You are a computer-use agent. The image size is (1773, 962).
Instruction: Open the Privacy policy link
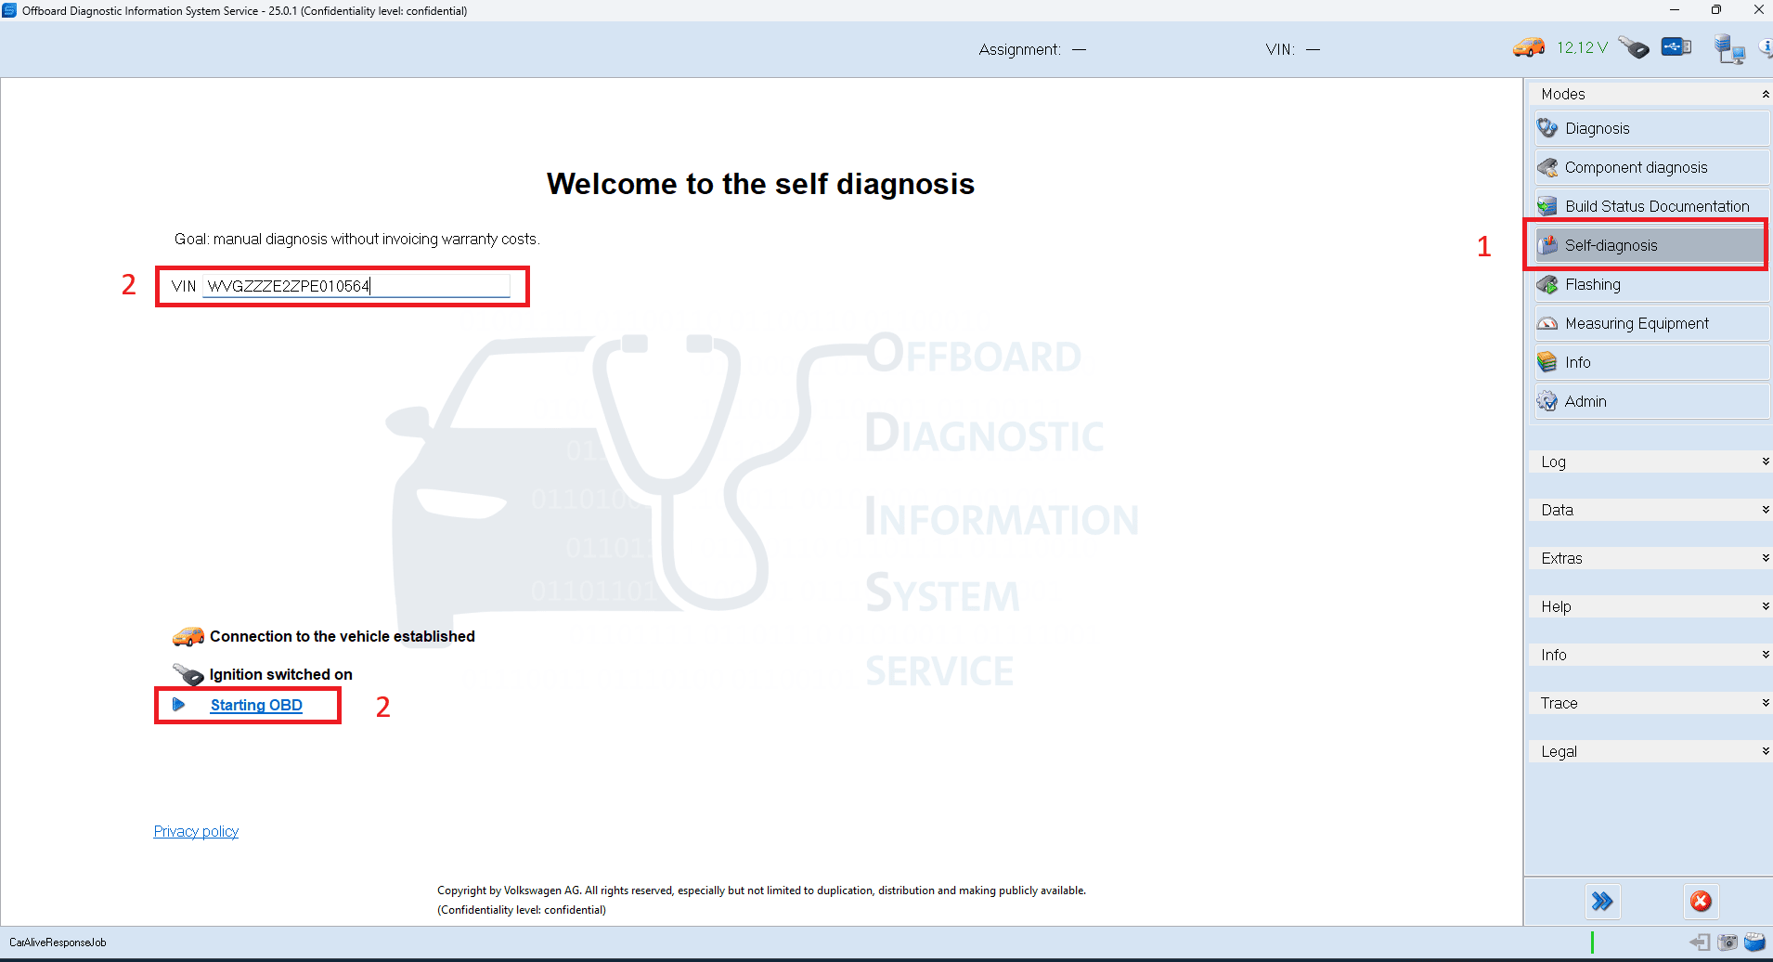click(196, 831)
